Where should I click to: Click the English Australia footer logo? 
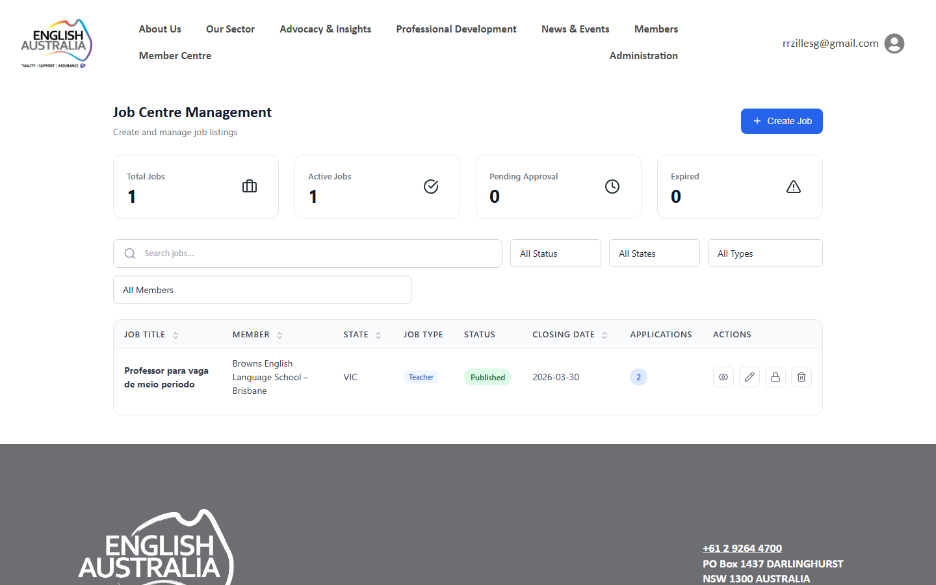tap(156, 546)
